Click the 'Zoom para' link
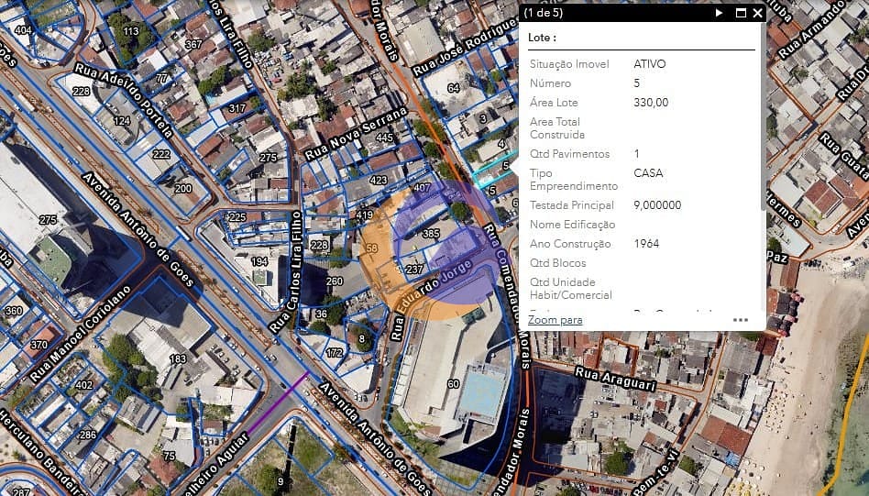 [x=555, y=320]
